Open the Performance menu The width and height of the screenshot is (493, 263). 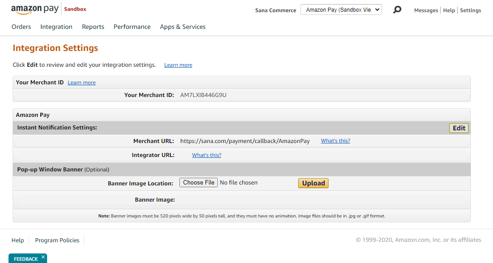coord(132,27)
